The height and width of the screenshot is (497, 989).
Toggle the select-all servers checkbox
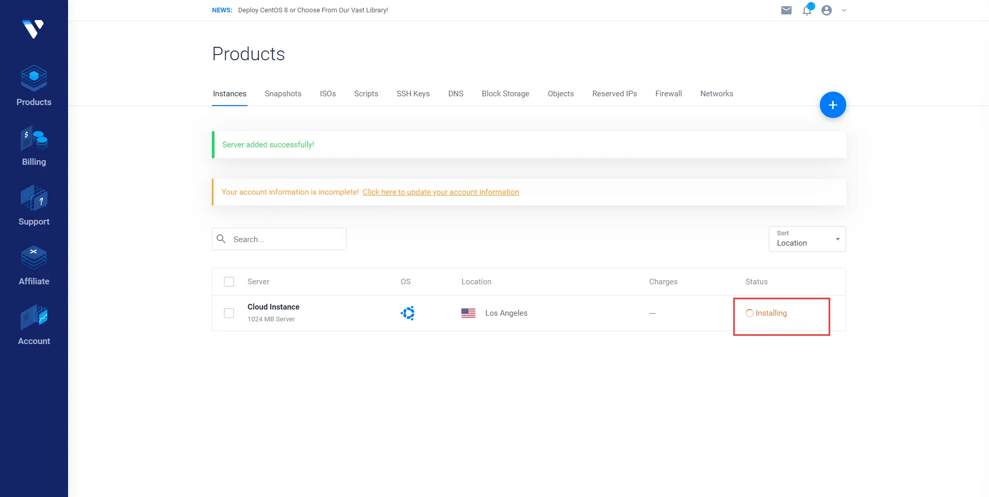[x=229, y=282]
